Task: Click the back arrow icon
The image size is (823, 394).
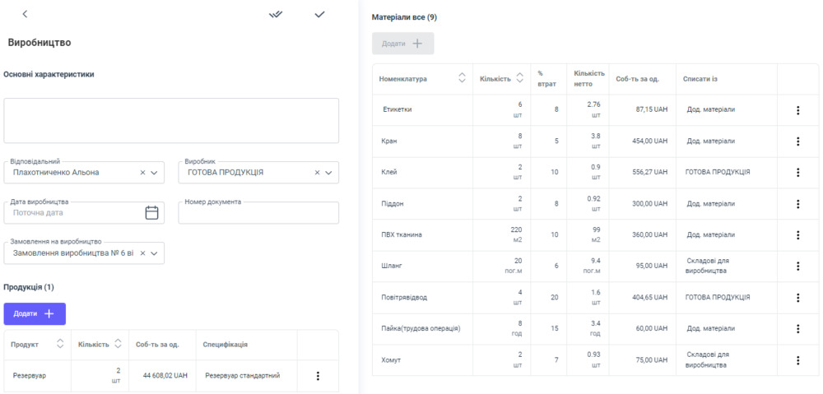Action: 25,14
